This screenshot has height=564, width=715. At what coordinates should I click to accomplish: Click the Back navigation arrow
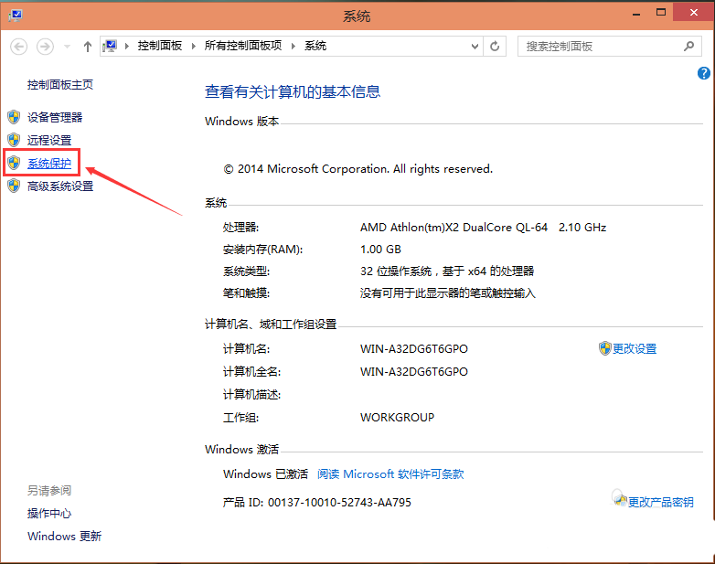pos(18,47)
